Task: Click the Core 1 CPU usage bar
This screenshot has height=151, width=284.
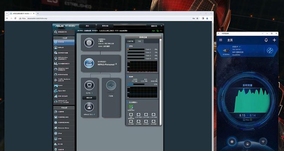Action: tap(136, 49)
